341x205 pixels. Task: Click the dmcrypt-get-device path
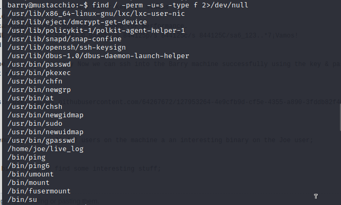coord(77,22)
